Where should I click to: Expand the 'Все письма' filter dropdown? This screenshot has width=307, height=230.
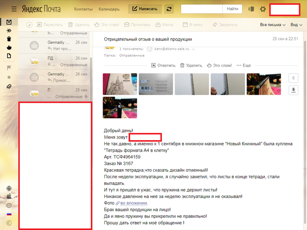272,25
